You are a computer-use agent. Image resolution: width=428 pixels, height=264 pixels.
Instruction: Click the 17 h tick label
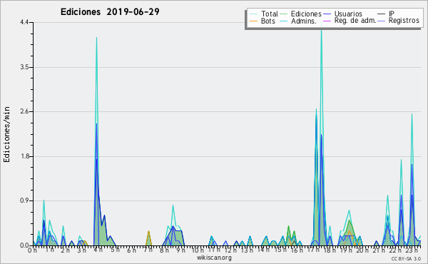(x=313, y=250)
